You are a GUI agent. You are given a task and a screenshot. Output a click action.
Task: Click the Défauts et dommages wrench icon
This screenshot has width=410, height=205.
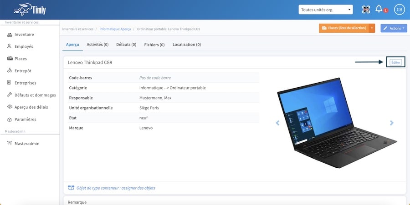click(10, 95)
